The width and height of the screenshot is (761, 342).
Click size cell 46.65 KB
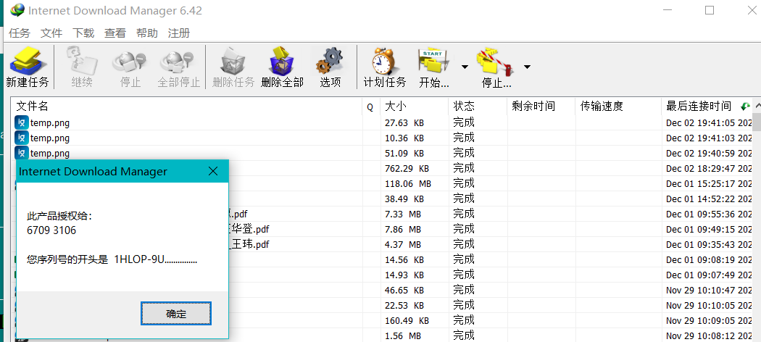pyautogui.click(x=404, y=290)
